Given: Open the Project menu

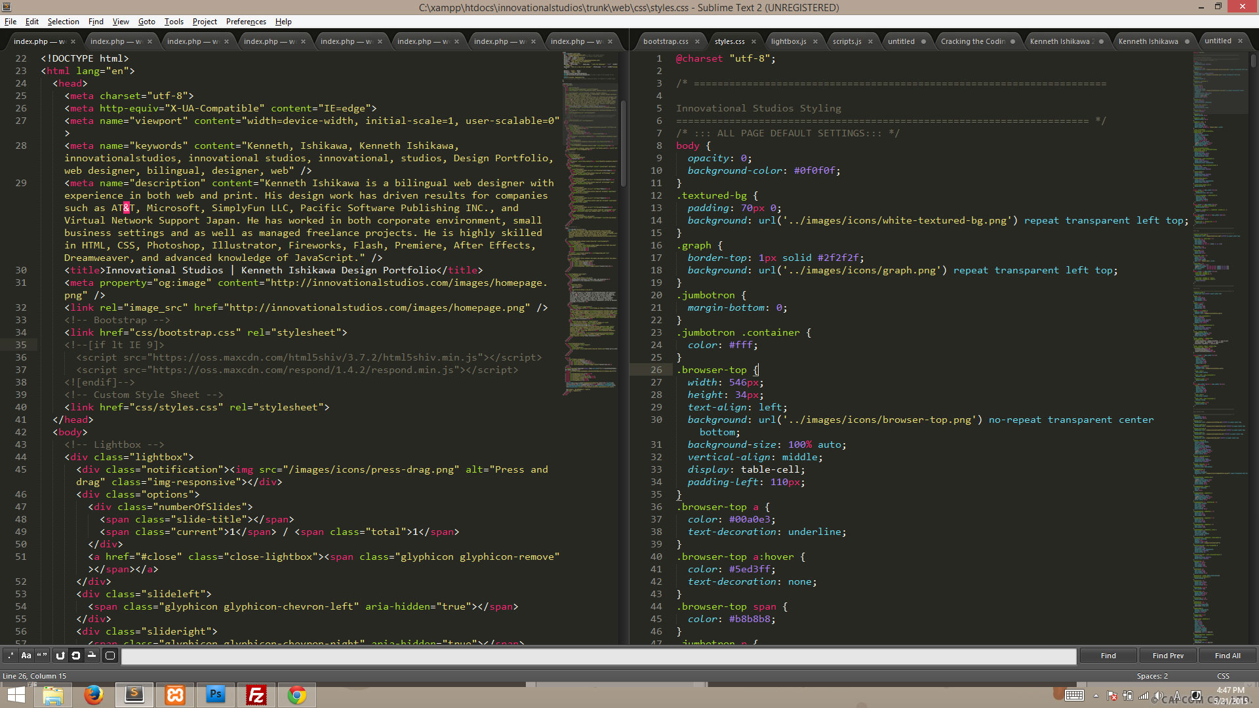Looking at the screenshot, I should click(x=205, y=22).
